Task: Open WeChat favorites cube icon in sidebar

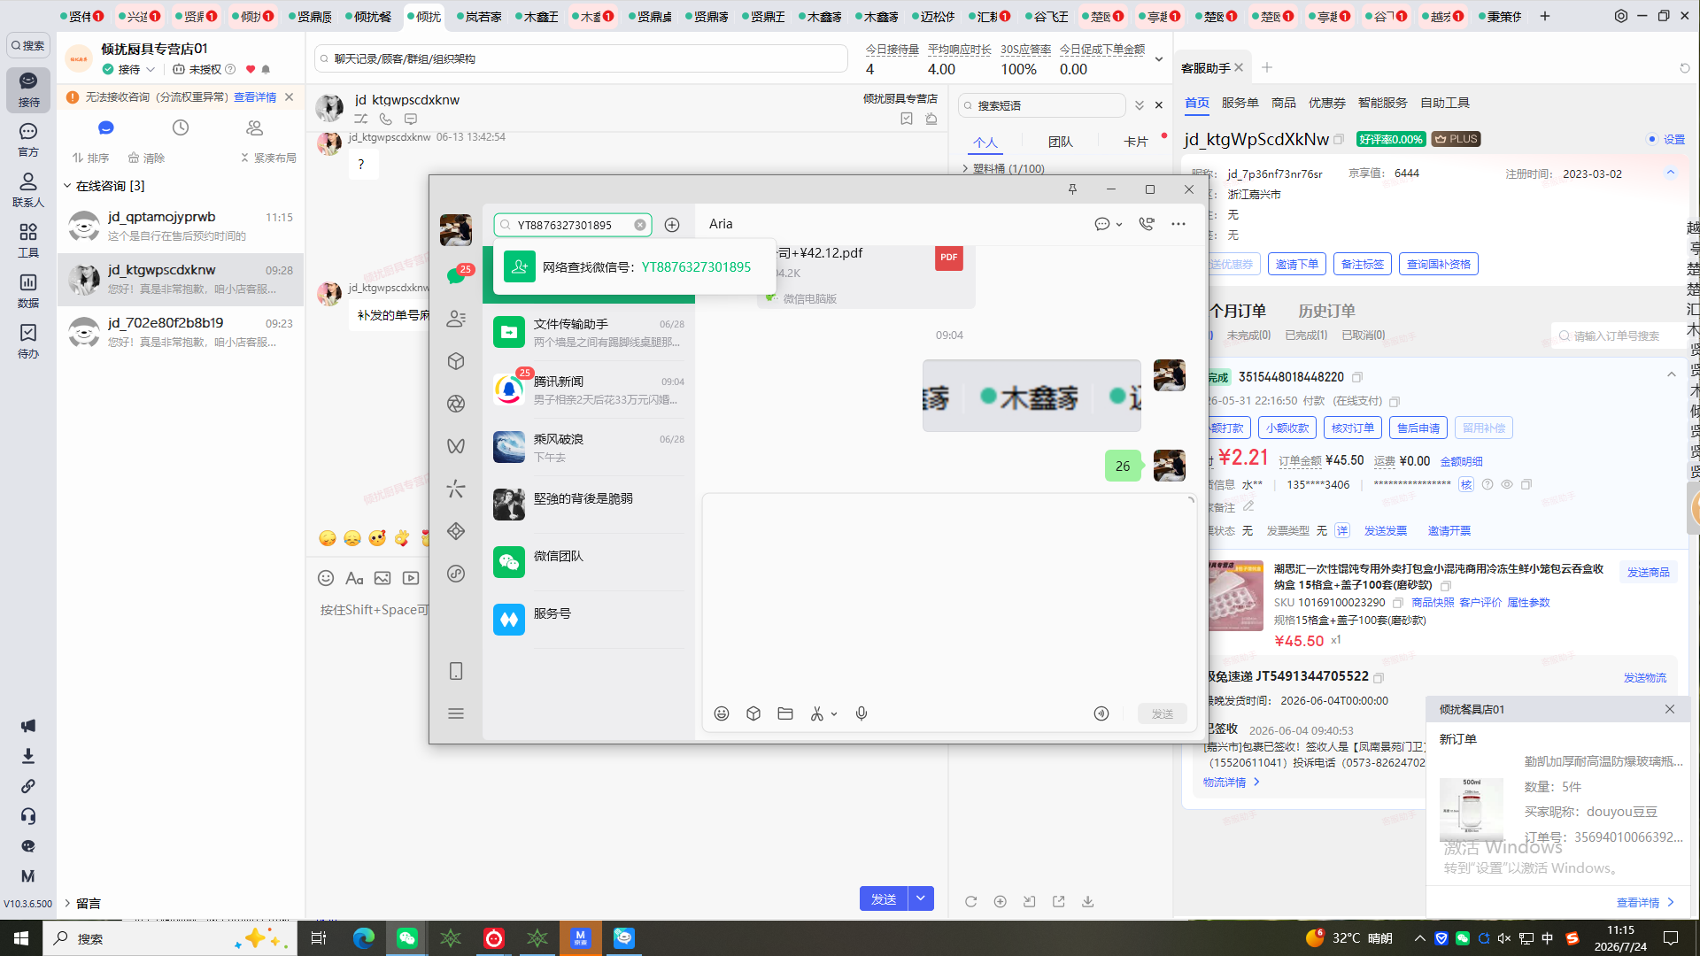Action: click(456, 361)
